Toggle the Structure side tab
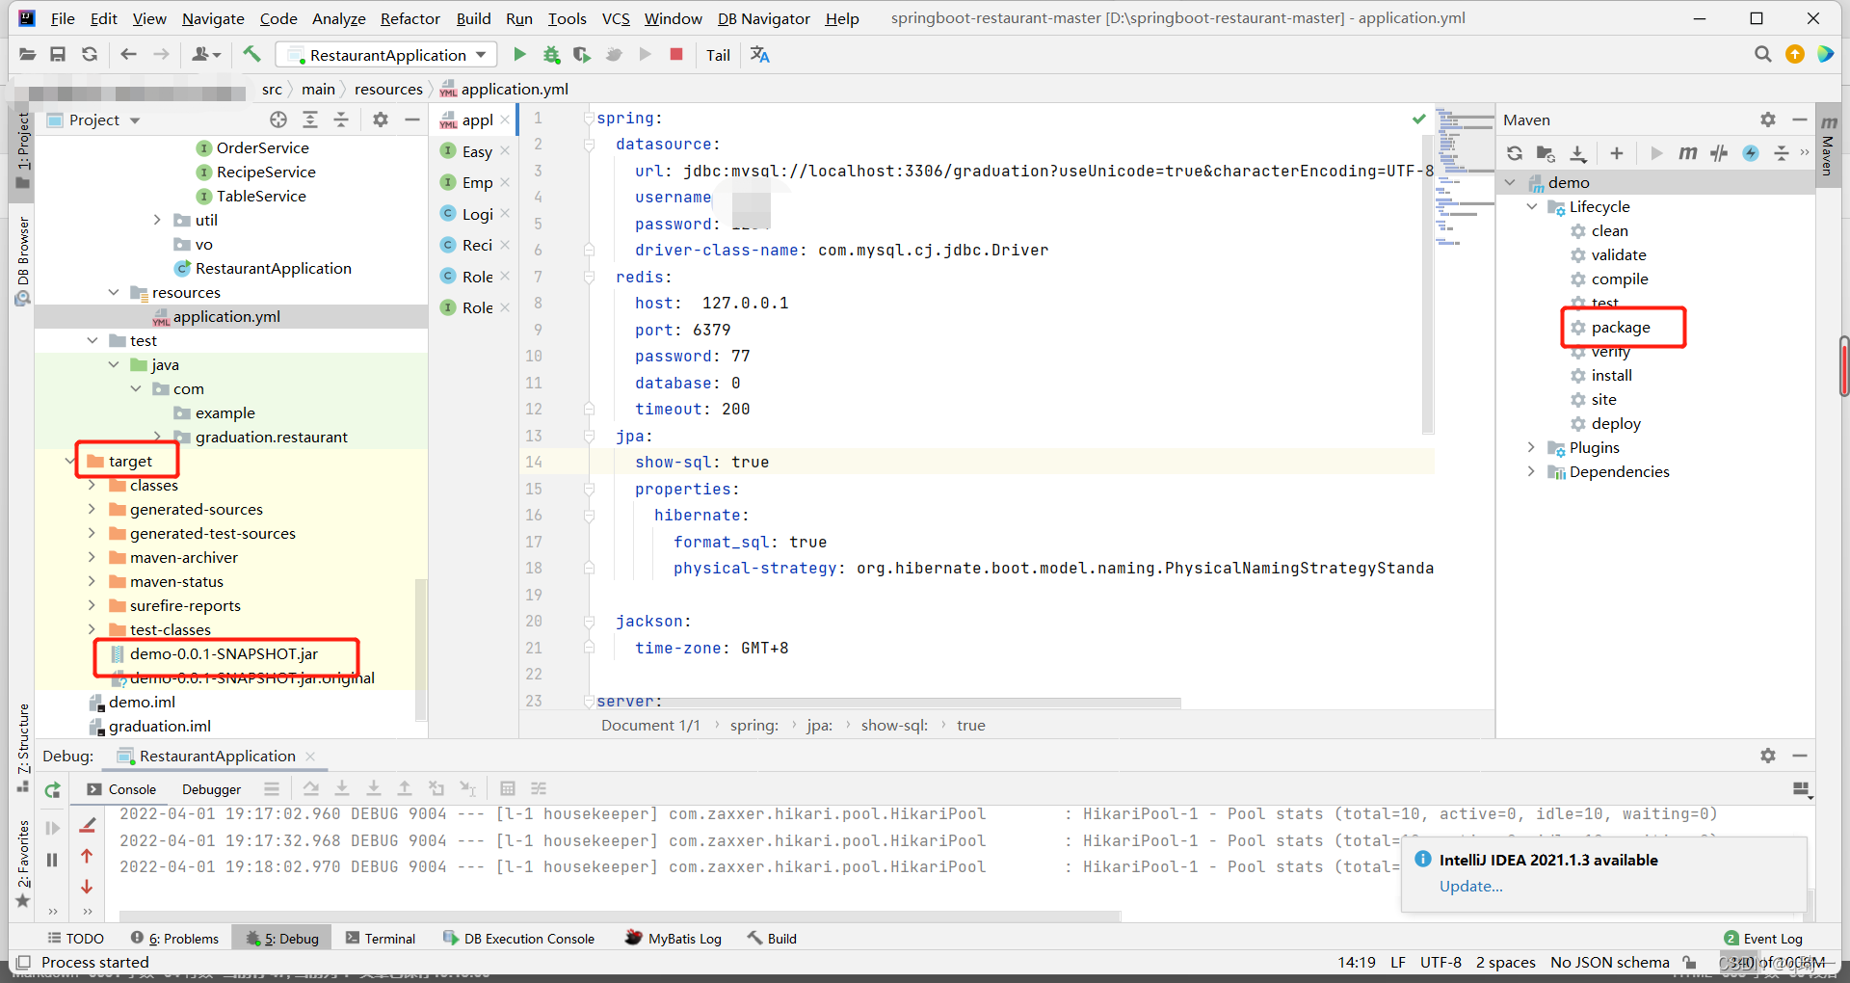The image size is (1850, 983). coord(23,748)
